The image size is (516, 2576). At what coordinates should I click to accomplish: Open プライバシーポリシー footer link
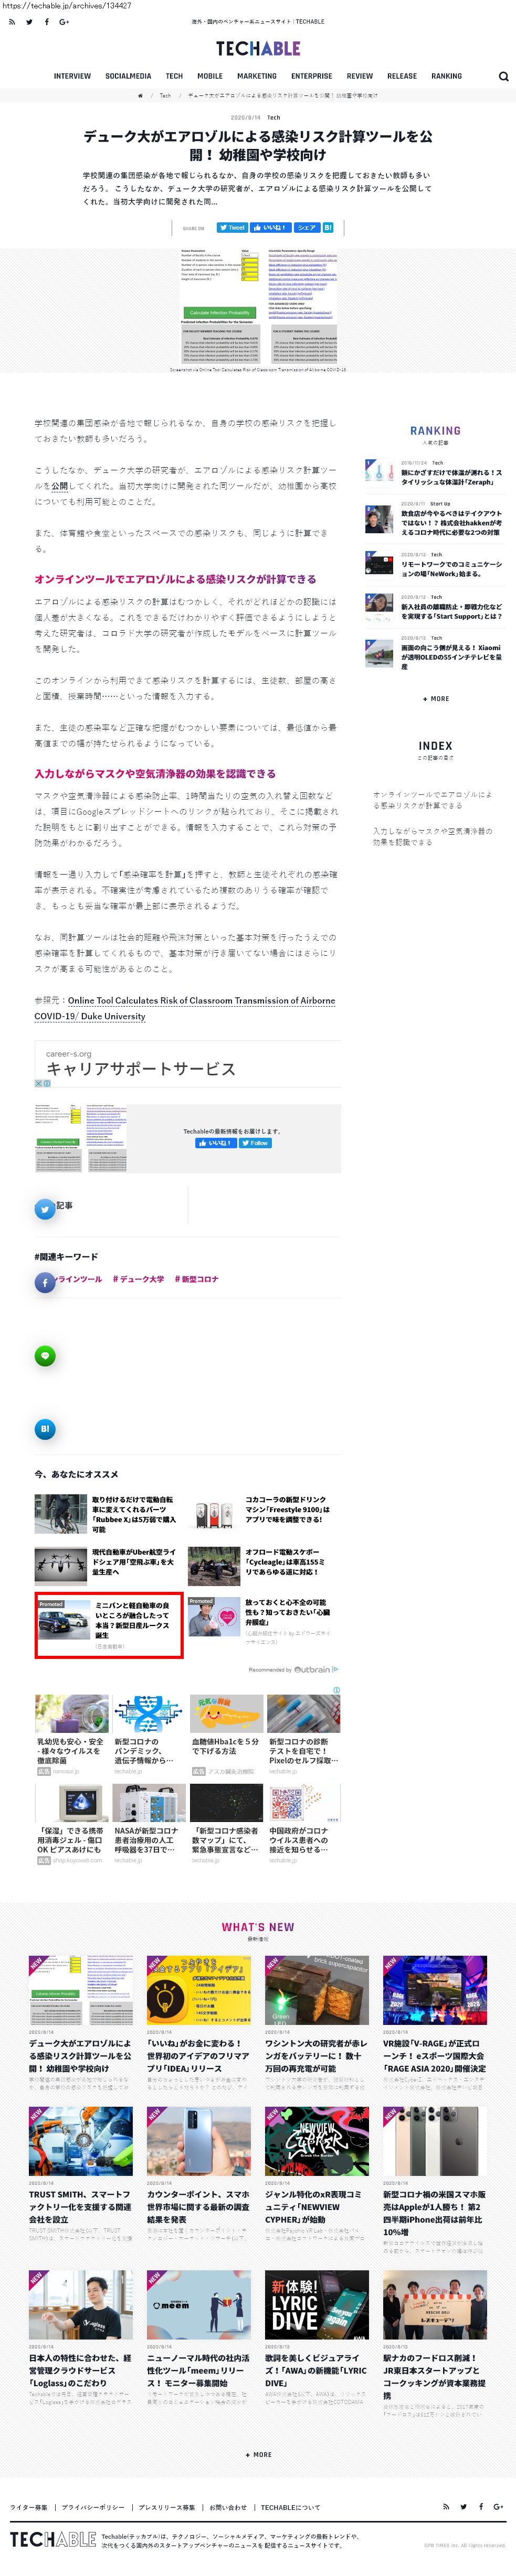tap(93, 2507)
